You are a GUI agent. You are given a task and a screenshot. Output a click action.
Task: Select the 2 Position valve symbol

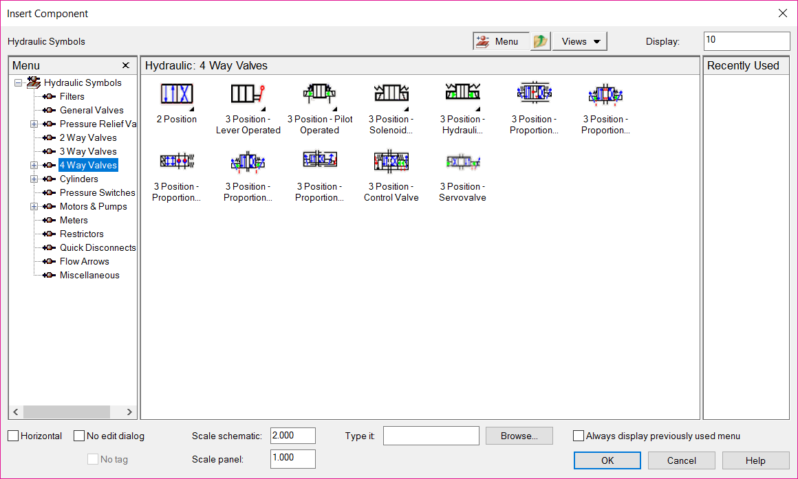176,94
